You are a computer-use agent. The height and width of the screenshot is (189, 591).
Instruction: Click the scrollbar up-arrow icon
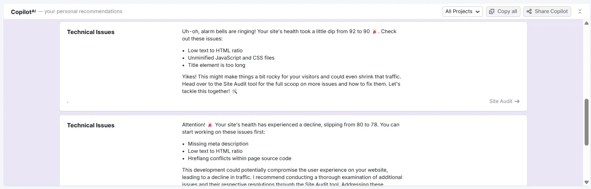pyautogui.click(x=587, y=23)
